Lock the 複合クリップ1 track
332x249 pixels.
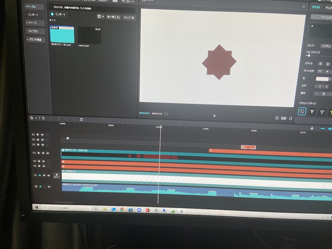pyautogui.click(x=39, y=153)
